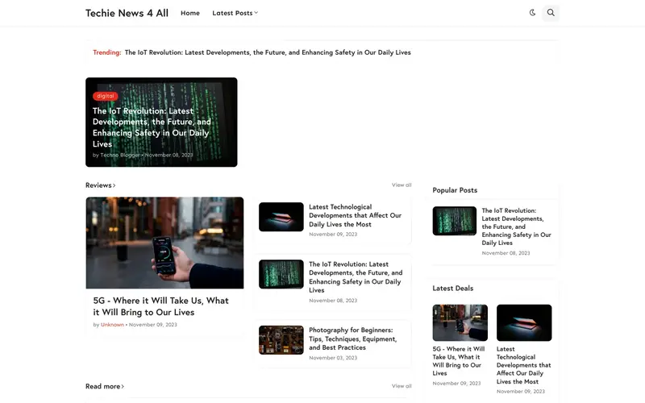Open '5G - Where it Will Take Us' large title
This screenshot has width=645, height=403.
pyautogui.click(x=160, y=306)
